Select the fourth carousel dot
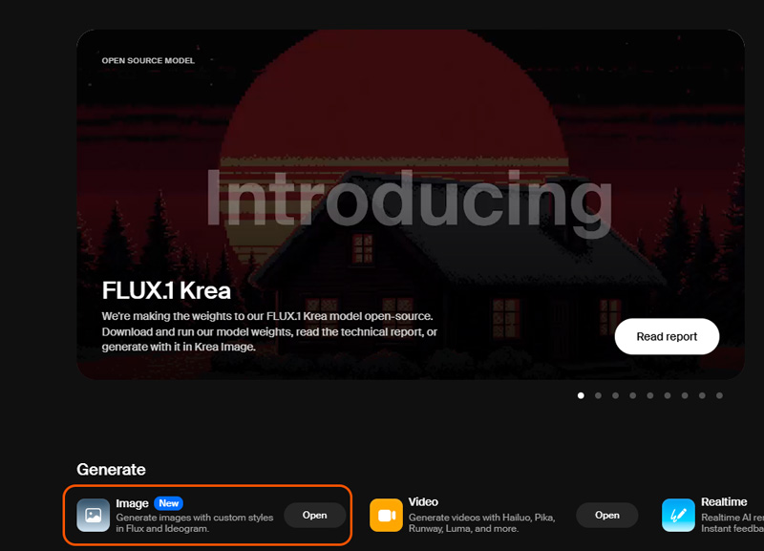The height and width of the screenshot is (551, 764). click(x=633, y=395)
